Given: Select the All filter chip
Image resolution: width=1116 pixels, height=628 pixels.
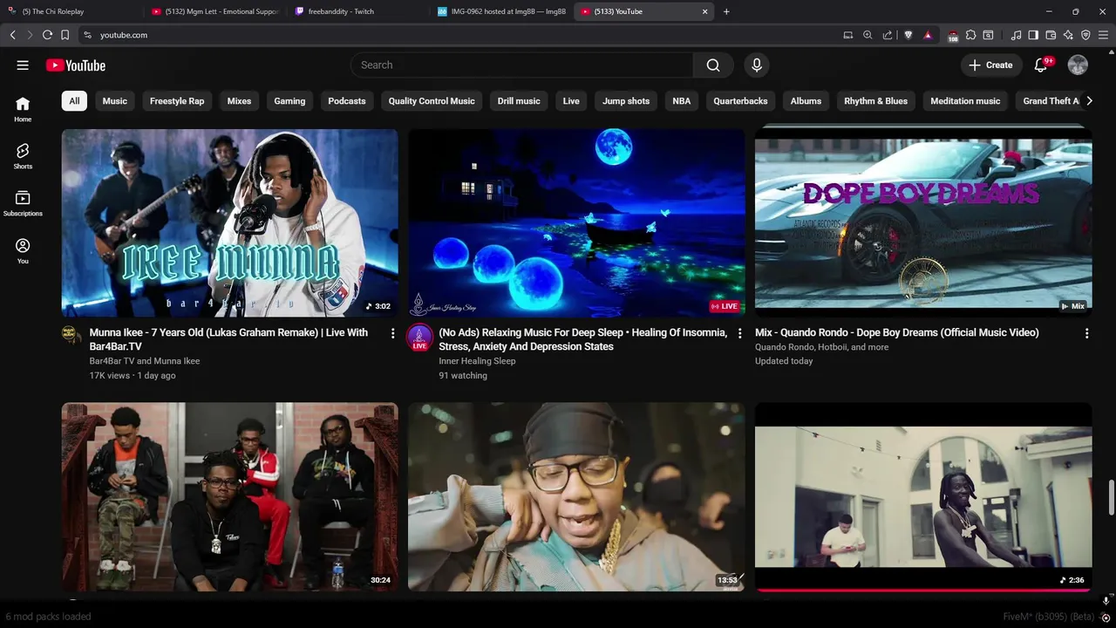Looking at the screenshot, I should [x=74, y=101].
